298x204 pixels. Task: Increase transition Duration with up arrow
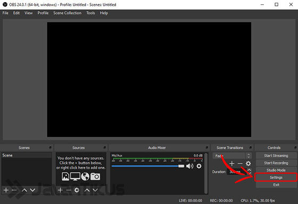(x=250, y=170)
